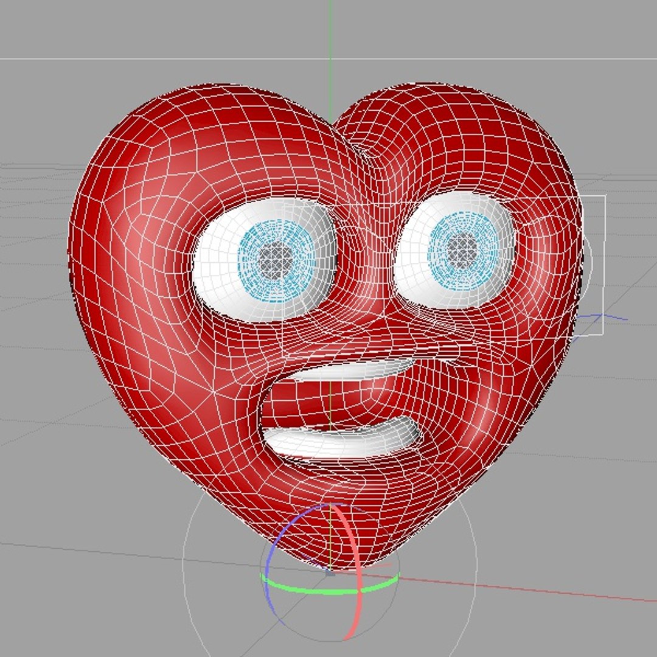Select the right eye's gray pupil

[x=462, y=250]
